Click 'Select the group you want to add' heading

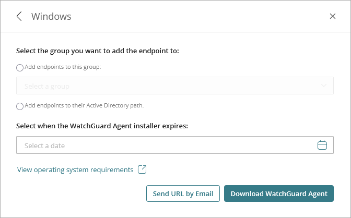pos(98,51)
